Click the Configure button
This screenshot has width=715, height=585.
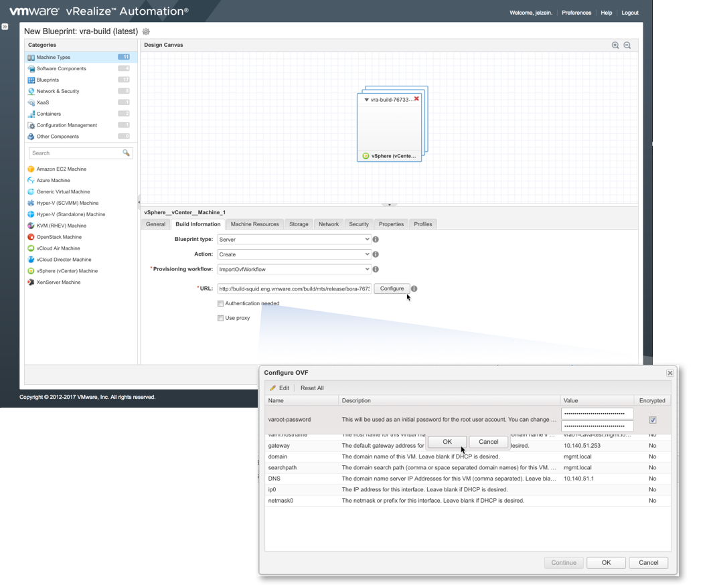click(x=392, y=288)
